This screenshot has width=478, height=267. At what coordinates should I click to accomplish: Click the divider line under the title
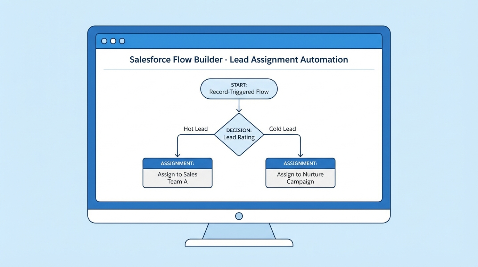click(x=238, y=68)
